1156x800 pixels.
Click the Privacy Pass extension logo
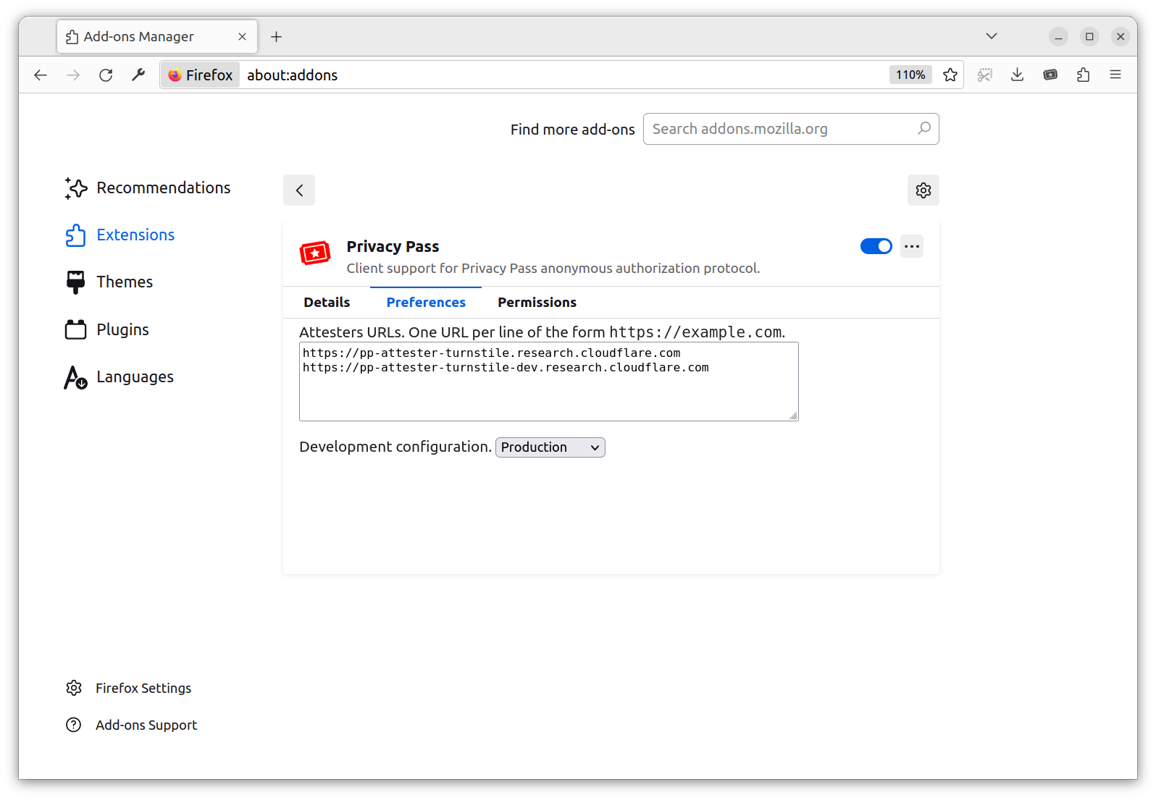[315, 253]
